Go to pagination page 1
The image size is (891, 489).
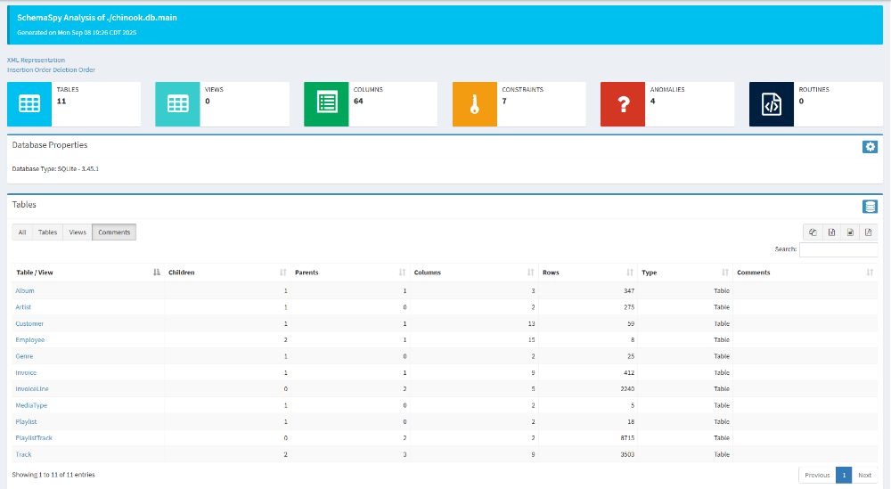click(844, 475)
